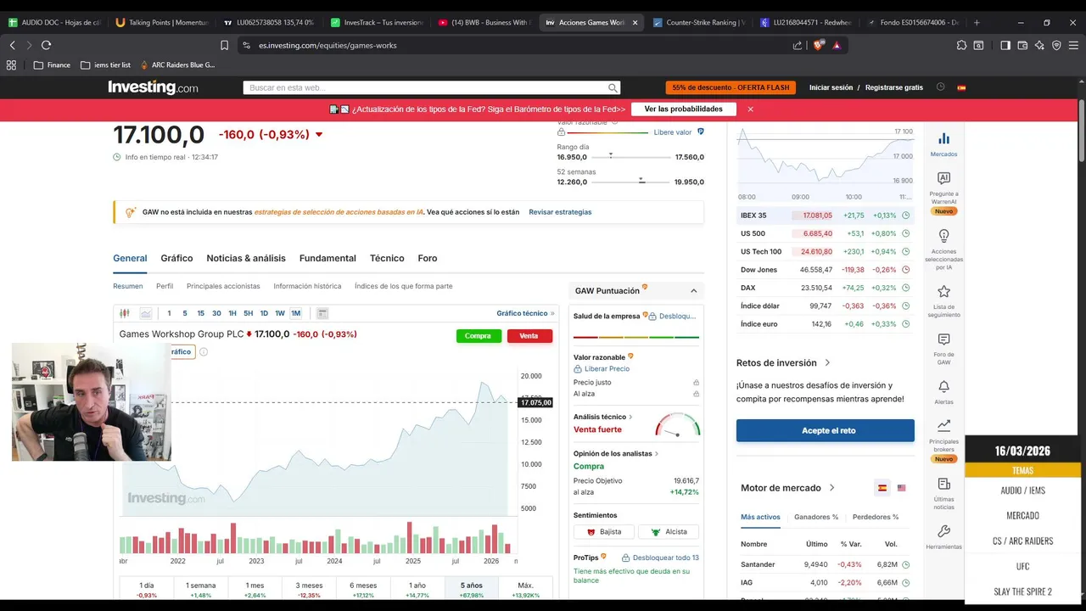Expand Análisis técnico section link
This screenshot has width=1086, height=611.
(603, 417)
